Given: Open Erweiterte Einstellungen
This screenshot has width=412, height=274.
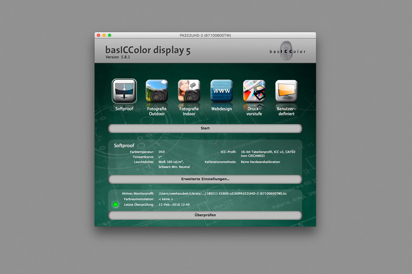Looking at the screenshot, I should (x=205, y=179).
